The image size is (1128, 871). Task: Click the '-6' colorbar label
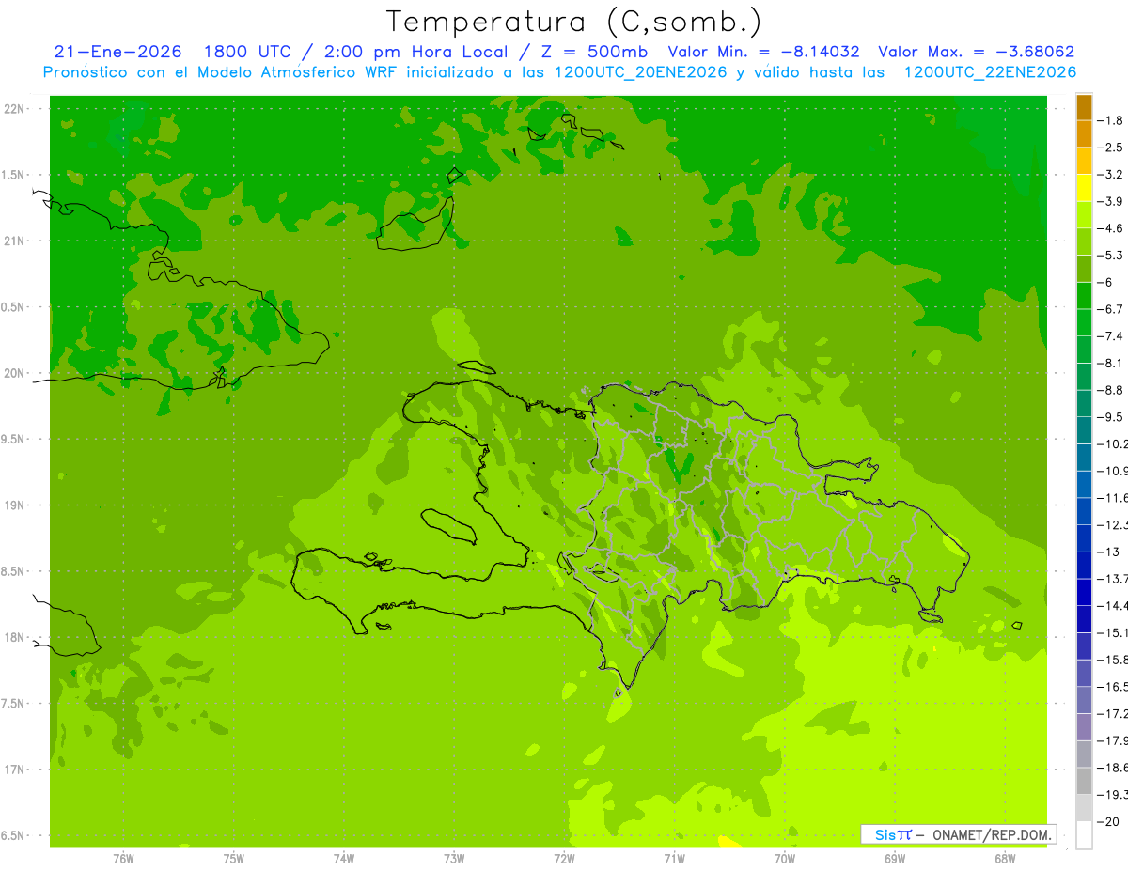[x=1106, y=282]
